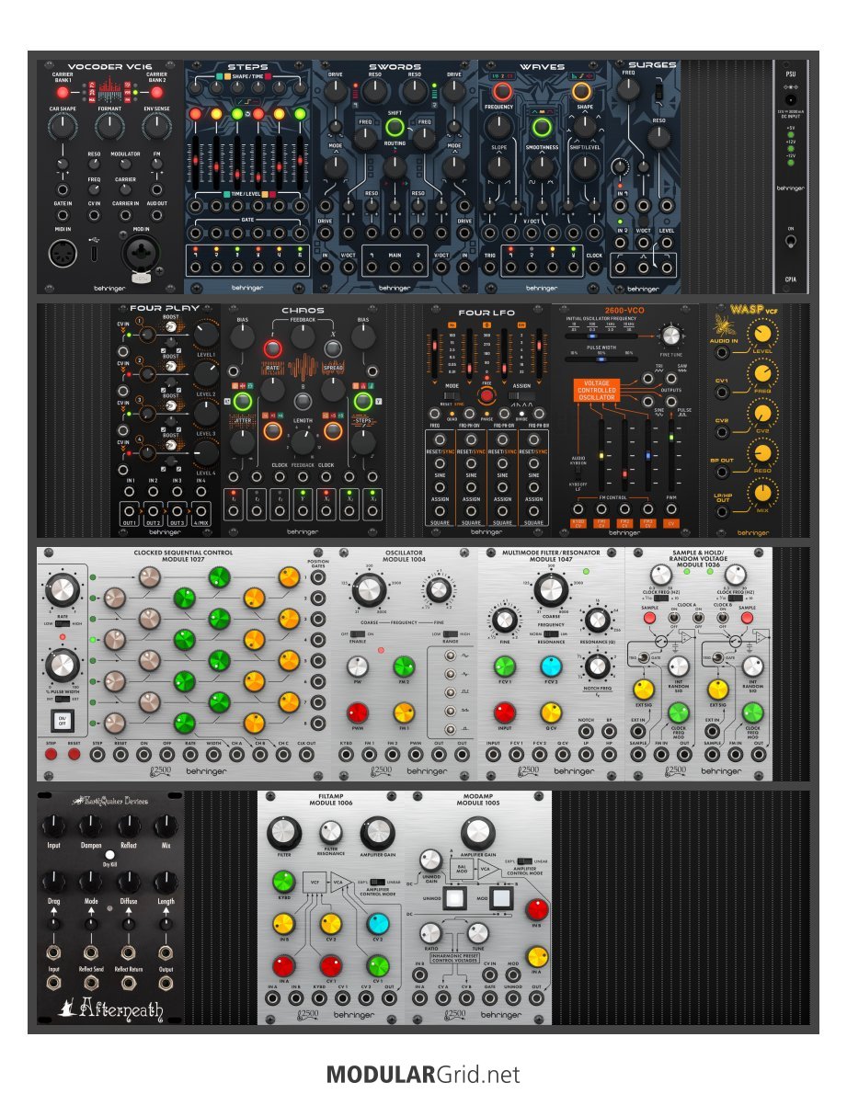
Task: Click the left red SAMPLE button on Module 1036
Action: [649, 618]
